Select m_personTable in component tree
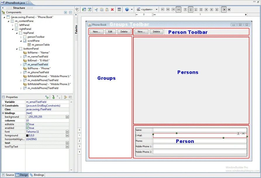 coord(41,45)
